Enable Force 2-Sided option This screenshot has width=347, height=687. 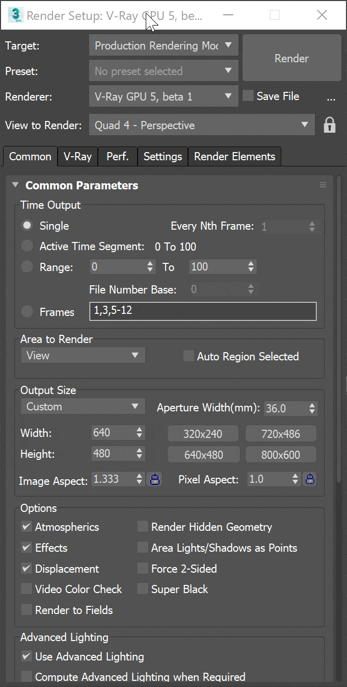(143, 569)
